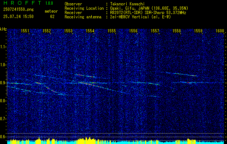Click the Receiving Location label
227x144 pixels.
[84, 8]
